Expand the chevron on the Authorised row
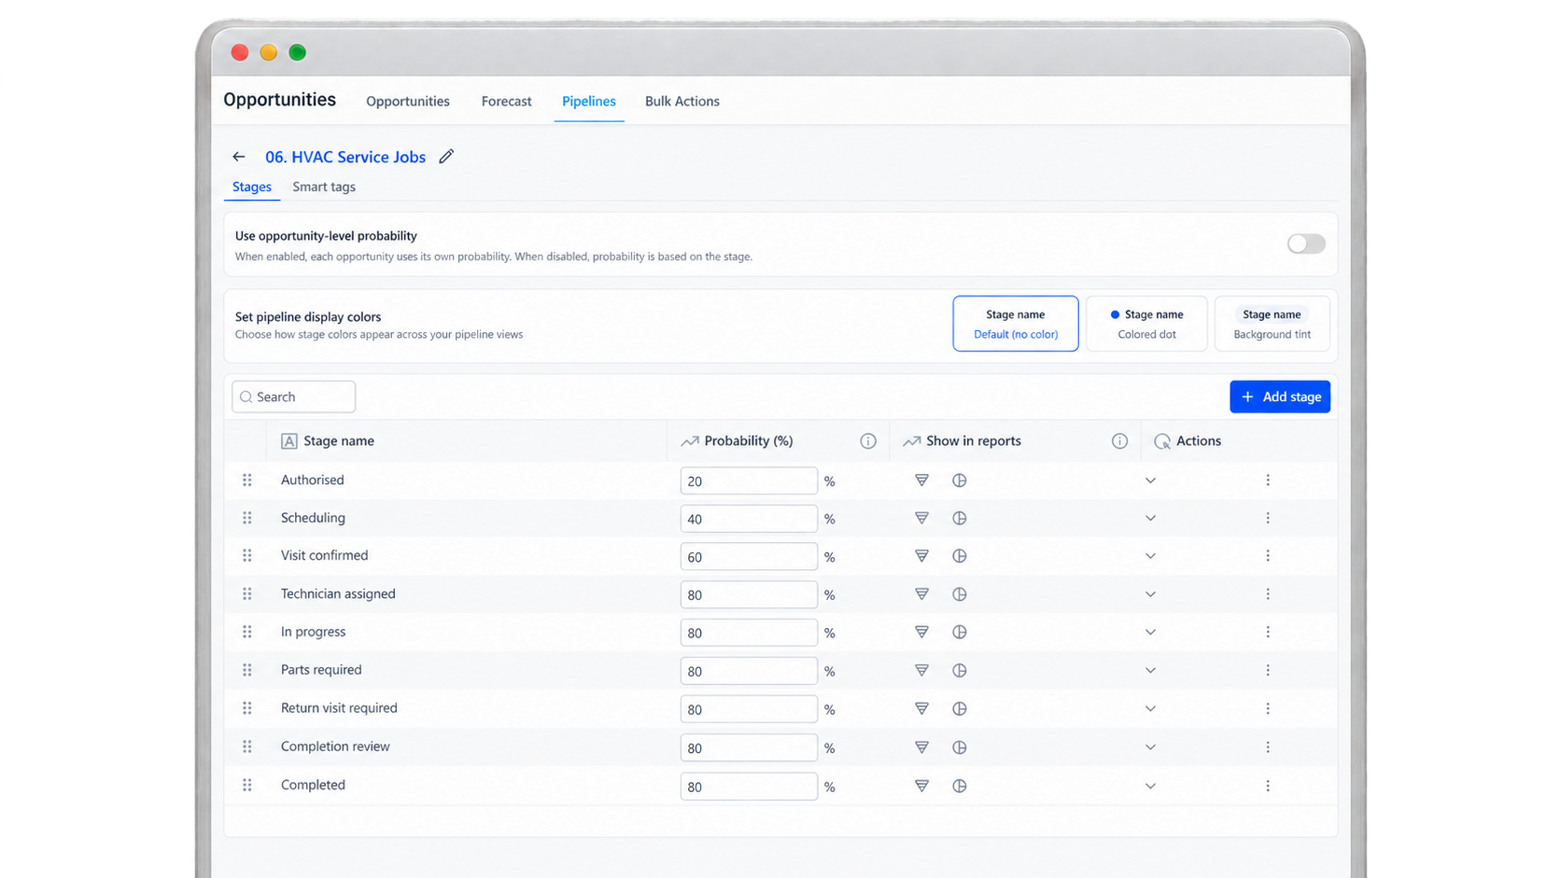Image resolution: width=1560 pixels, height=878 pixels. [x=1150, y=481]
